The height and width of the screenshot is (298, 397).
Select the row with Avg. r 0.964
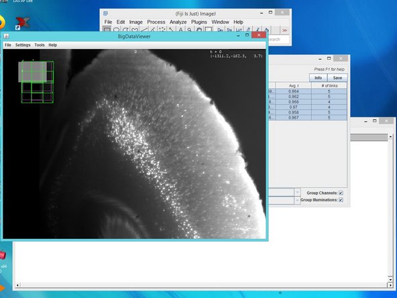pos(308,91)
